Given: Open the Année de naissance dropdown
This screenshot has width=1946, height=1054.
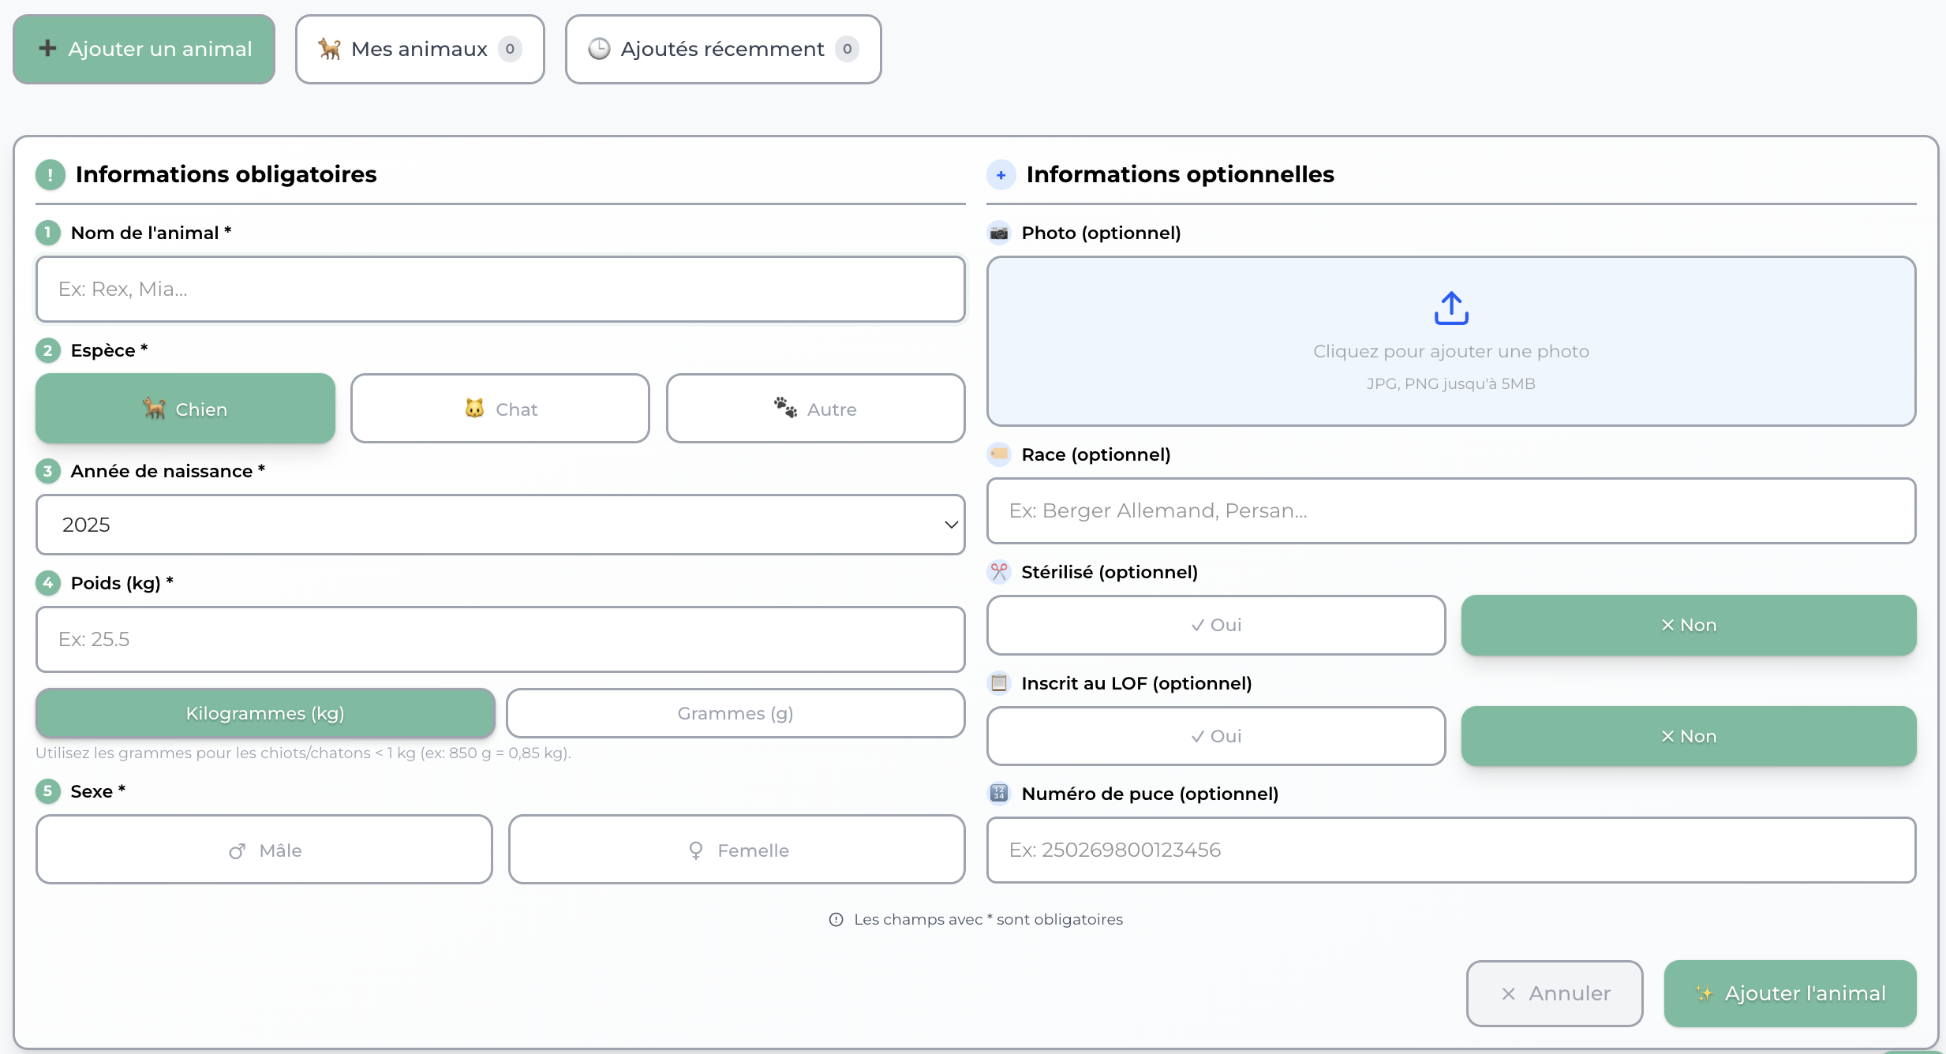Looking at the screenshot, I should (500, 525).
